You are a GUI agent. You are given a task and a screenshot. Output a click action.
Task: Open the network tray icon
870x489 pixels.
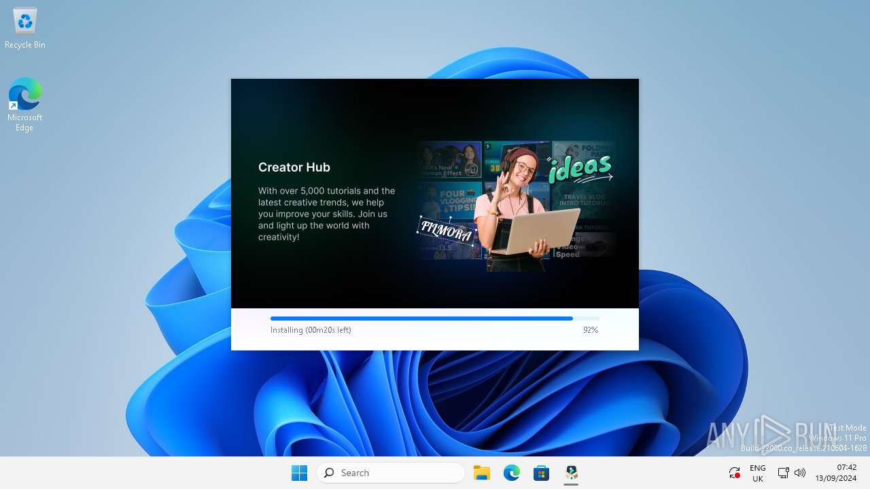pos(783,473)
